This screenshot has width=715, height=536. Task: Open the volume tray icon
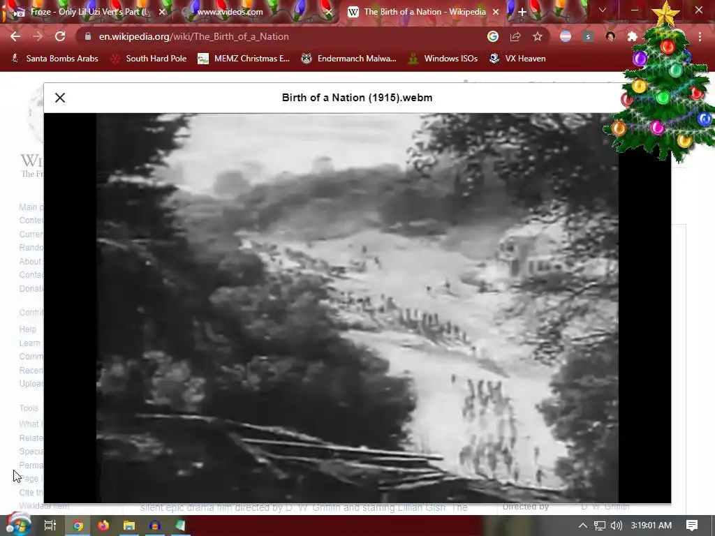tap(616, 526)
